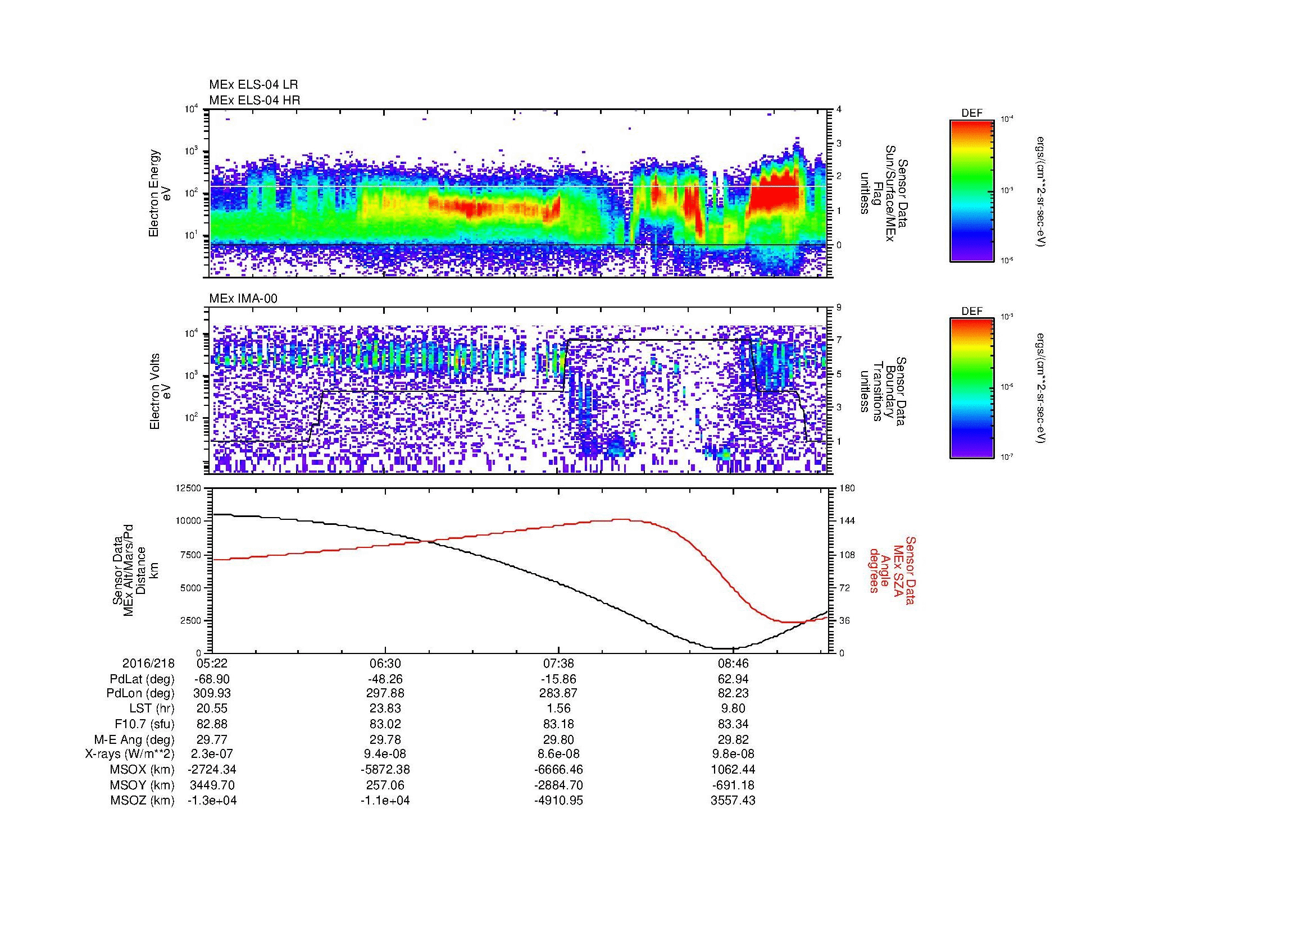The height and width of the screenshot is (928, 1314).
Task: Select the 'MEx IMA-00' panel title
Action: coord(243,299)
